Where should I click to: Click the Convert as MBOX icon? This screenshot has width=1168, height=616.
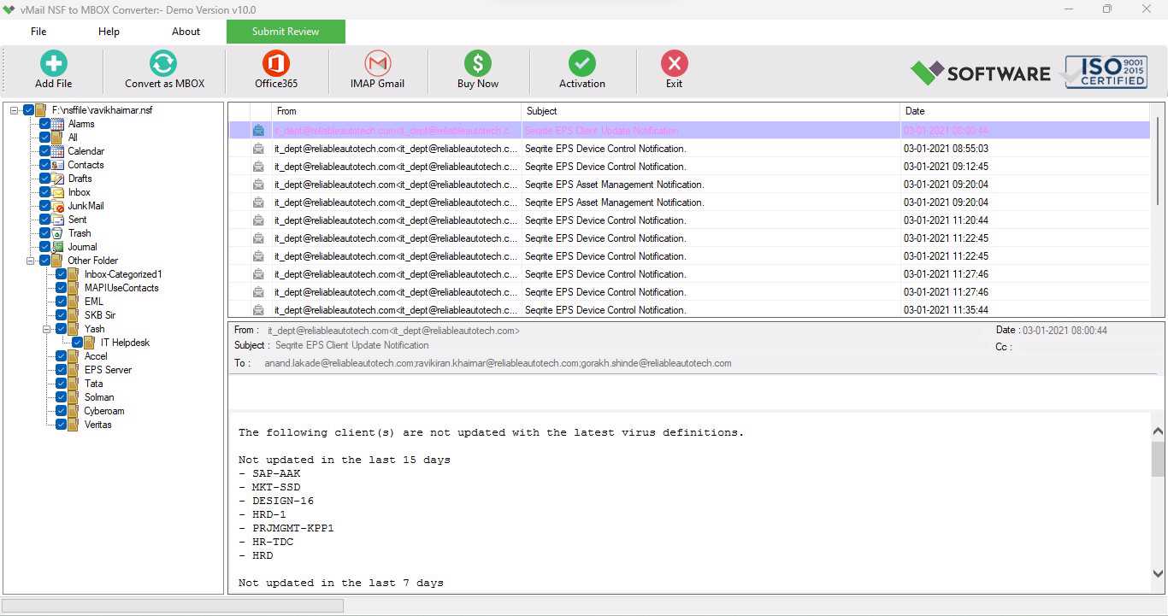[163, 63]
